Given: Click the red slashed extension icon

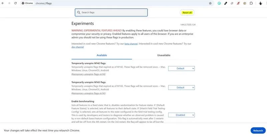Looking at the screenshot, I should [238, 3].
